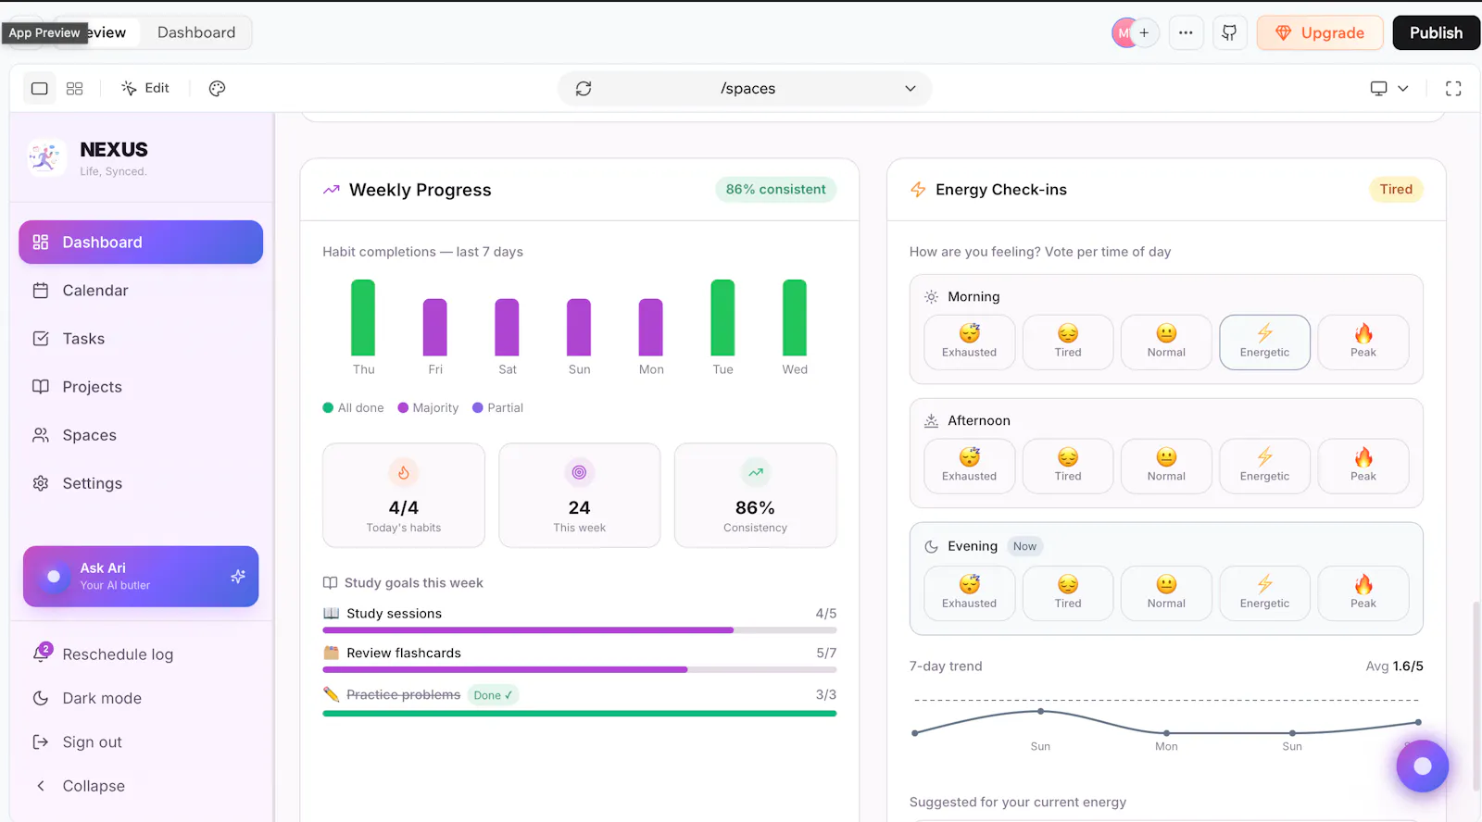This screenshot has width=1482, height=822.
Task: Select Morning Energetic energy option
Action: pos(1264,342)
